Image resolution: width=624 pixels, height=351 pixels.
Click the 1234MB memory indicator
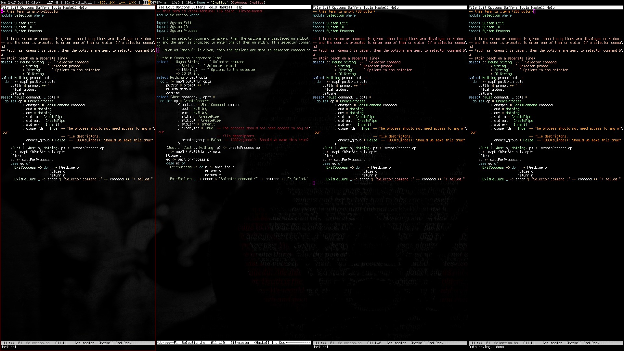(53, 2)
